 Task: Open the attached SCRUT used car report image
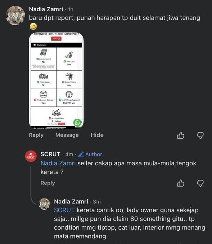point(57,80)
